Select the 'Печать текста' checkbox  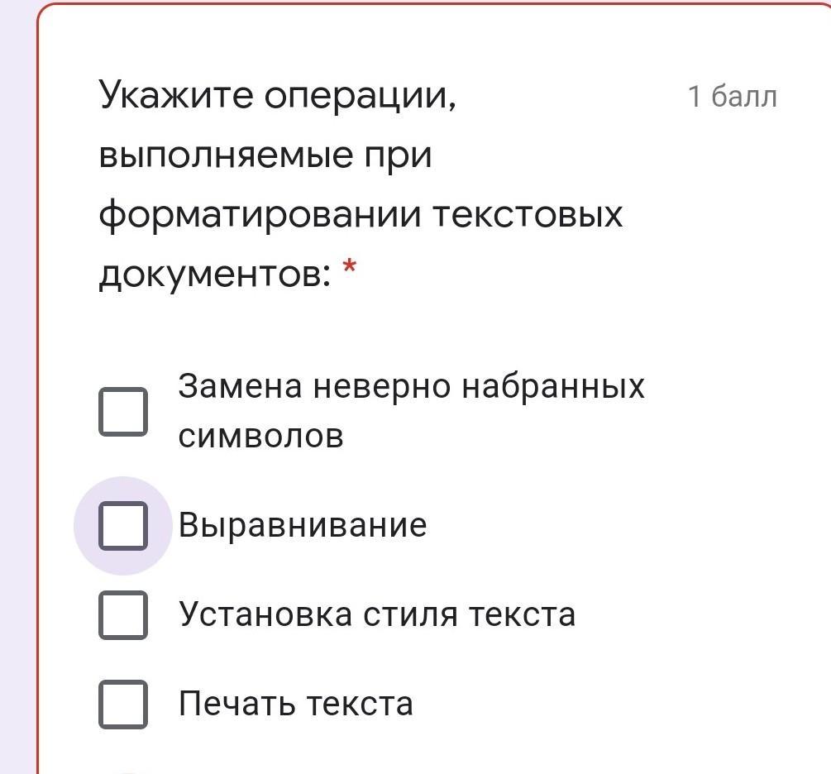click(123, 705)
